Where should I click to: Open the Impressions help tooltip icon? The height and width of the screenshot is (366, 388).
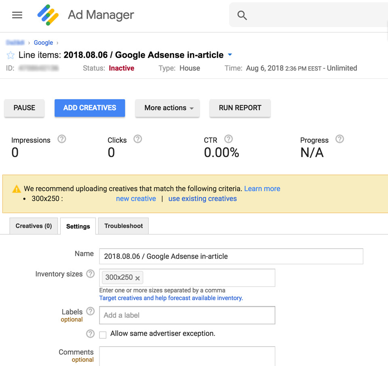tap(61, 139)
